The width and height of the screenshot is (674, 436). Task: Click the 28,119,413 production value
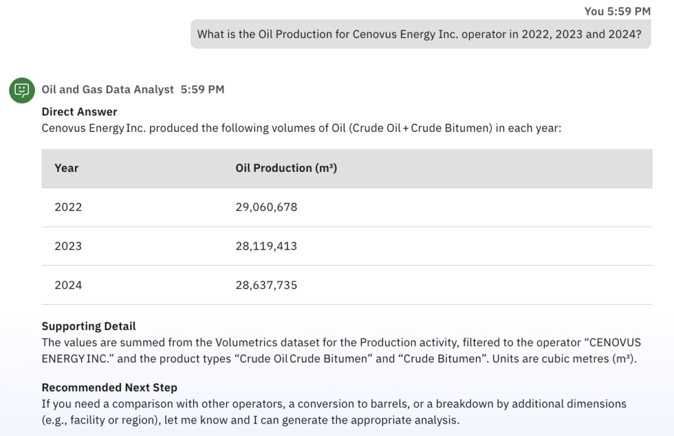click(x=267, y=246)
